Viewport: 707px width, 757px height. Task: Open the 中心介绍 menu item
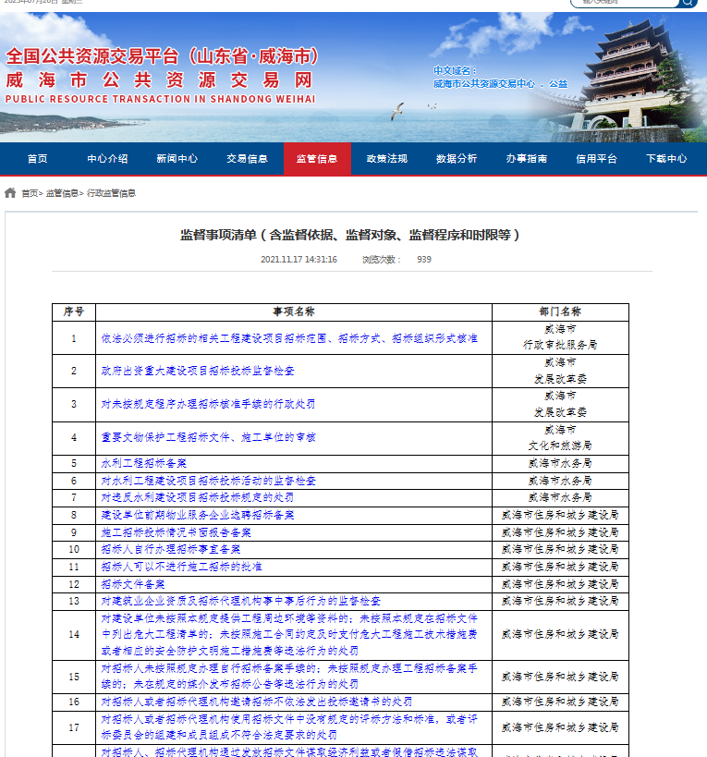click(107, 159)
